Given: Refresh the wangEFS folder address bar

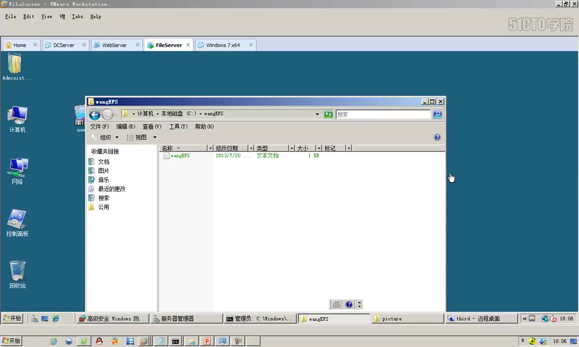Looking at the screenshot, I should click(x=329, y=114).
